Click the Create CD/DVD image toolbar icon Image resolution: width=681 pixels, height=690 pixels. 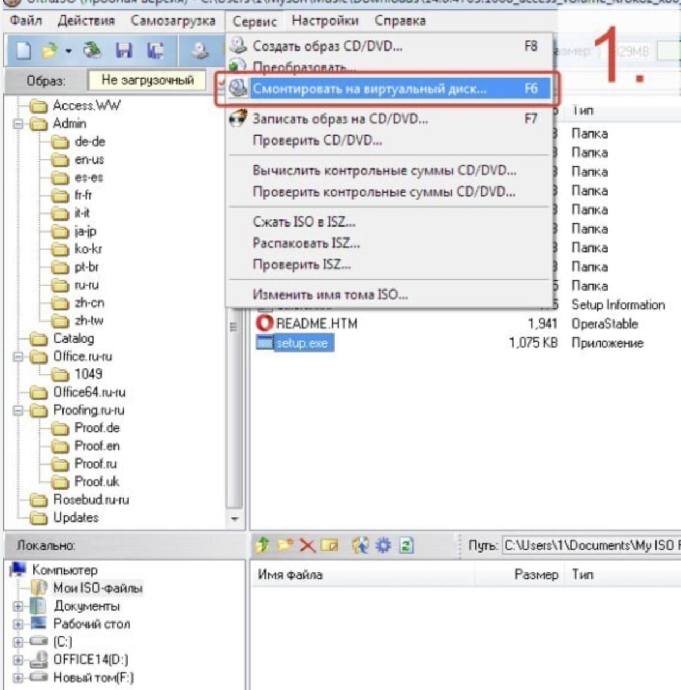pyautogui.click(x=200, y=51)
